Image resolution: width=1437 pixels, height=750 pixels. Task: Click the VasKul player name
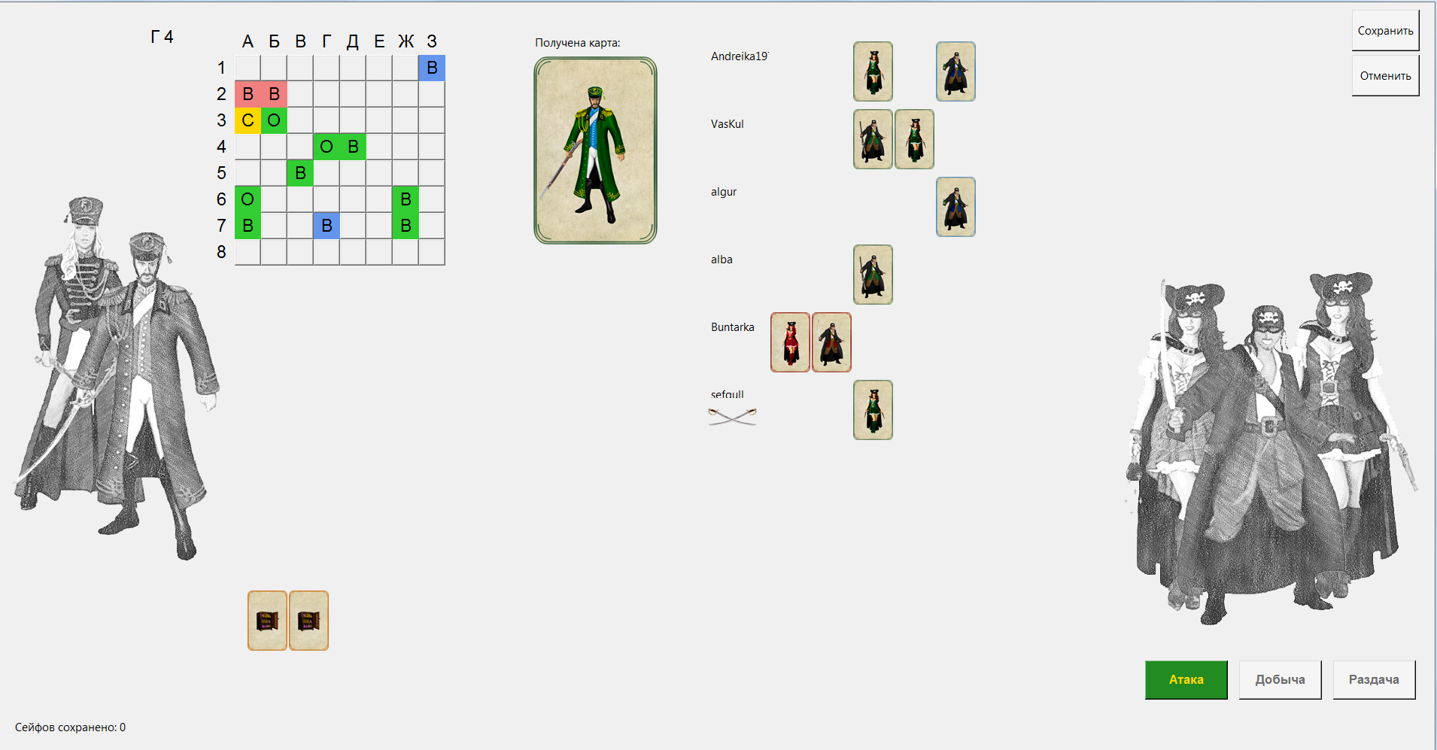click(727, 124)
